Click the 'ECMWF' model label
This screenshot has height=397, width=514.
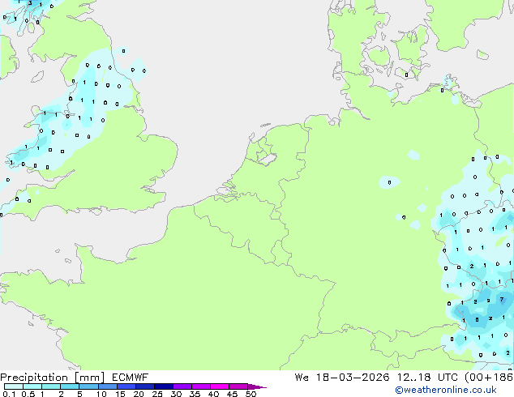[x=131, y=378]
